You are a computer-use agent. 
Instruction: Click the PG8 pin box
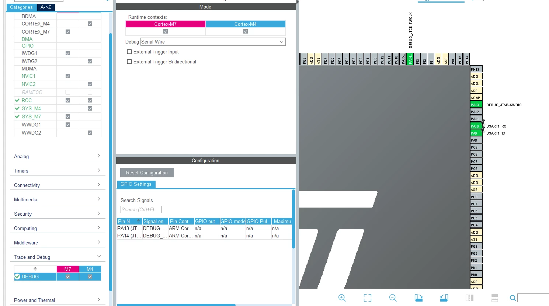[476, 197]
